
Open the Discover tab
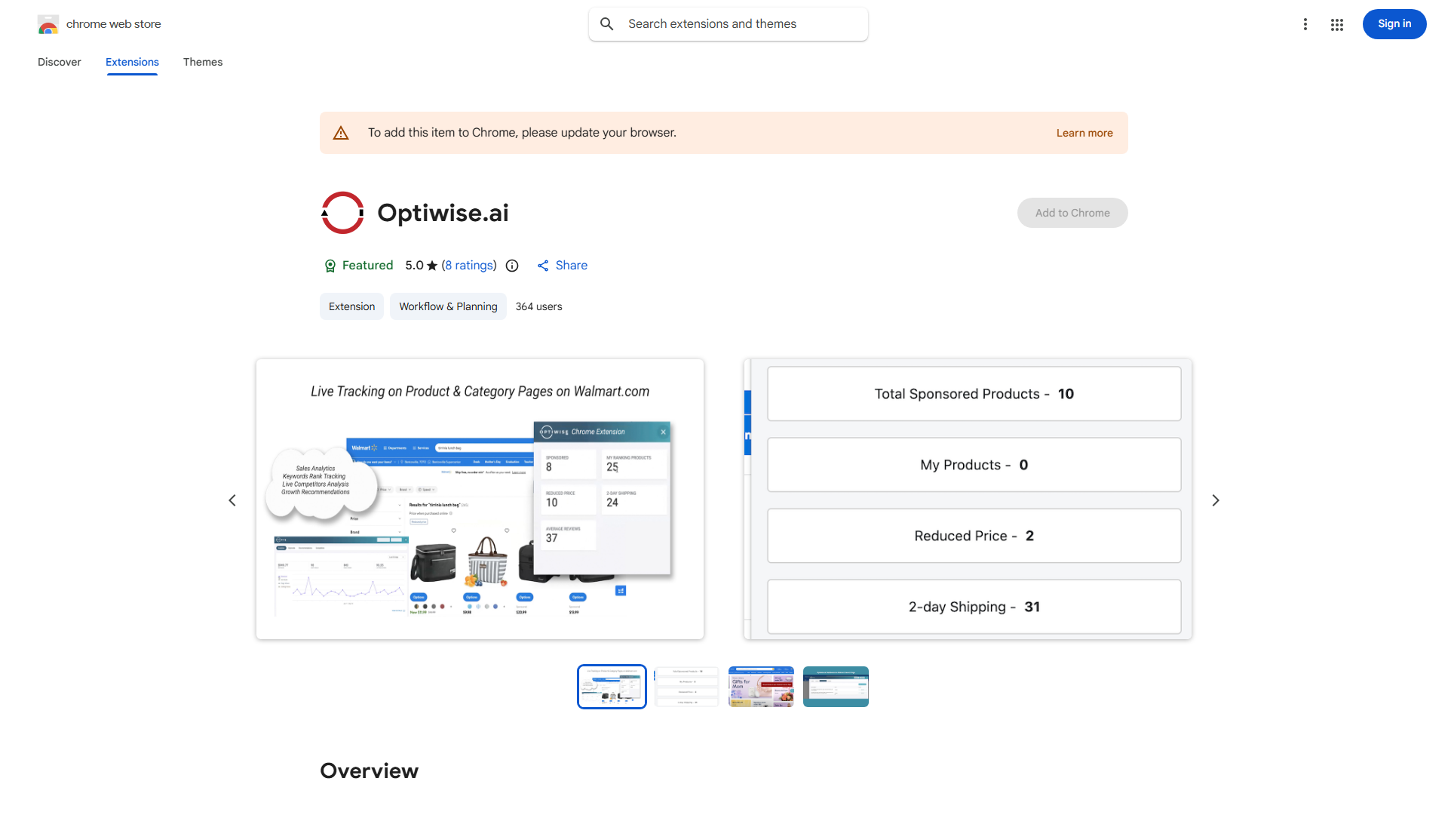pyautogui.click(x=59, y=62)
